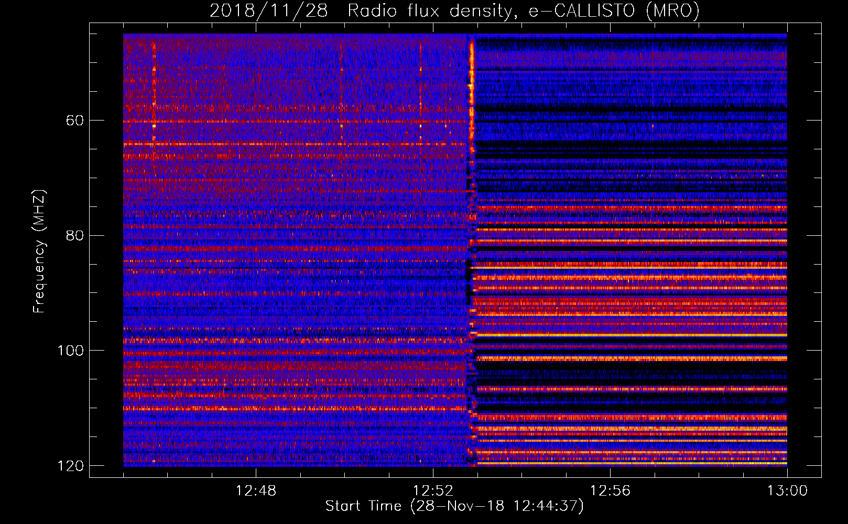Click the '60' frequency tick label

[75, 121]
